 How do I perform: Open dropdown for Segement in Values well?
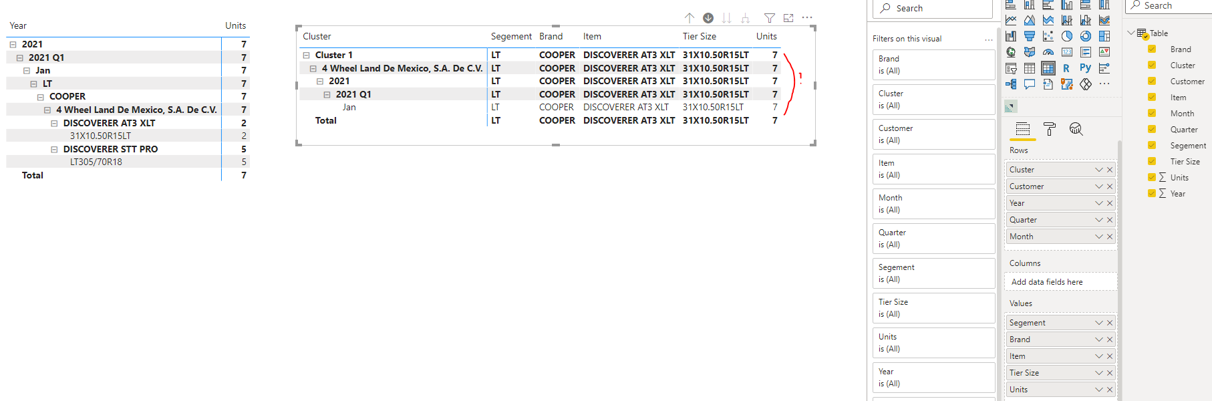click(1098, 323)
